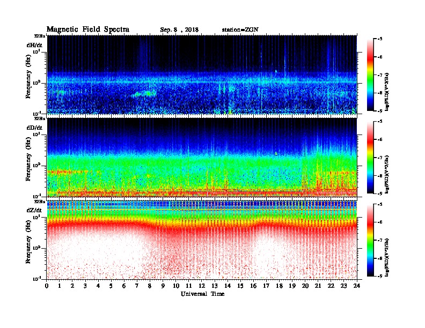This screenshot has width=425, height=328.
Task: Click hour tick label "11" on time axis
Action: (189, 286)
